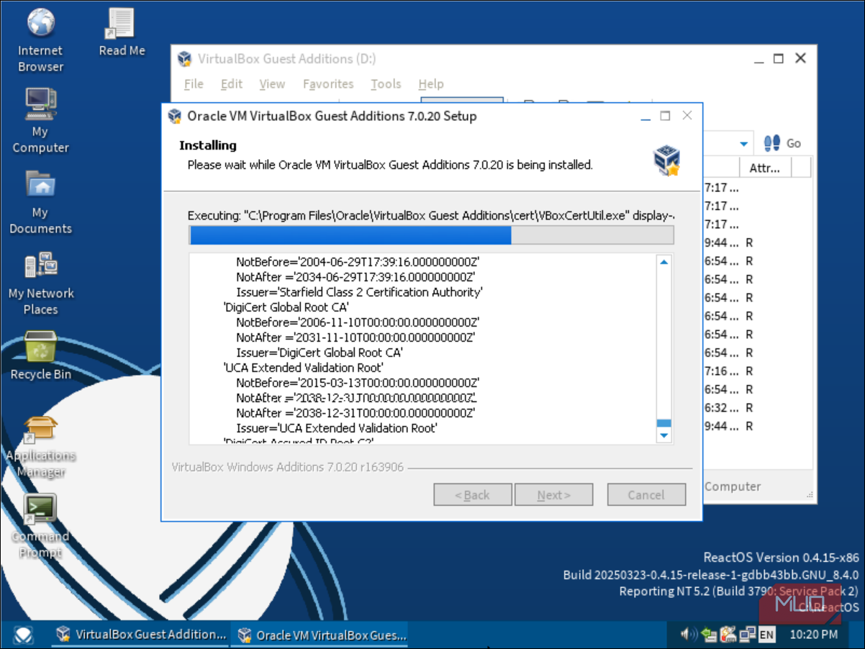Screen dimensions: 865x649
Task: Click the log scrollbar thumb
Action: click(664, 423)
